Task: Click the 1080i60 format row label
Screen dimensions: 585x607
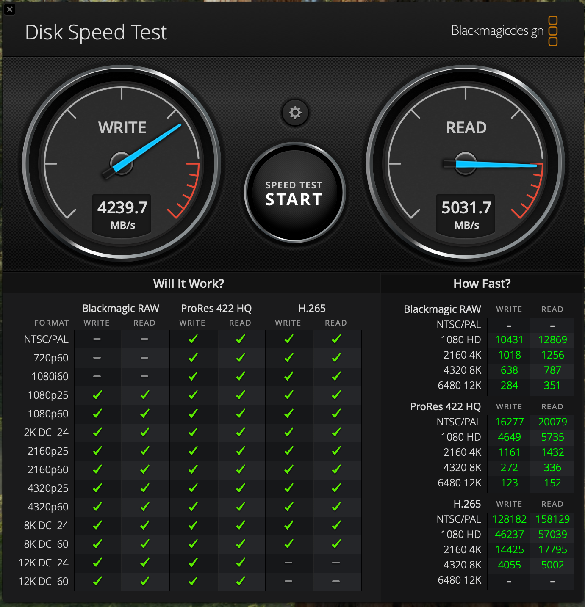Action: tap(50, 376)
